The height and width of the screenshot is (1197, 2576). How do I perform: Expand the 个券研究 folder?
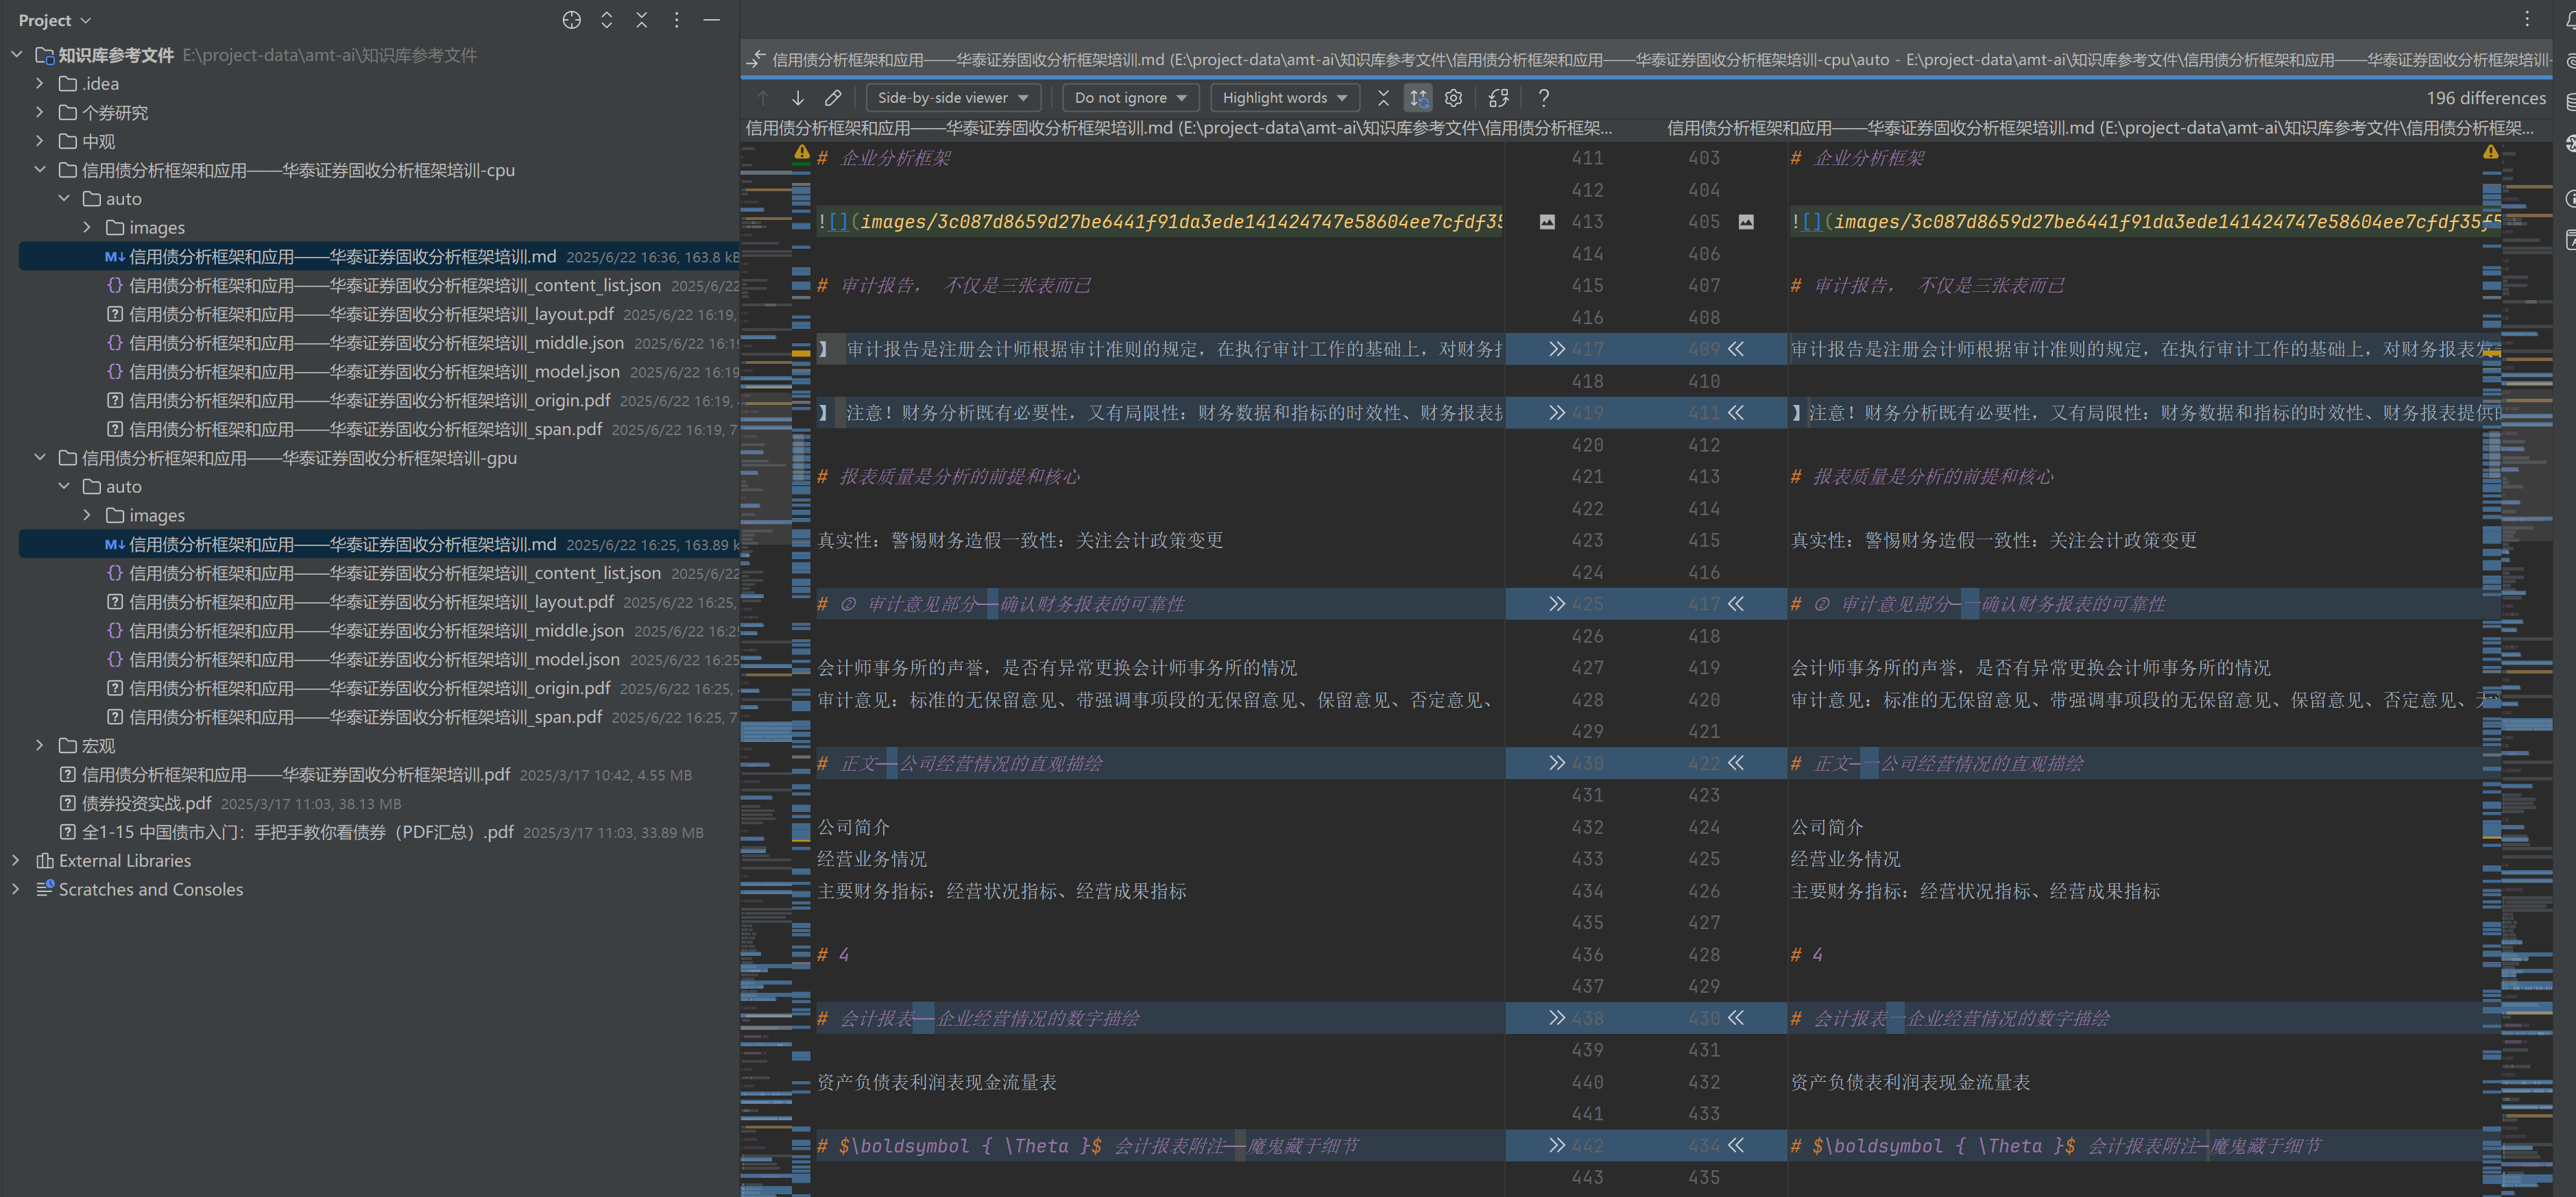pyautogui.click(x=40, y=113)
